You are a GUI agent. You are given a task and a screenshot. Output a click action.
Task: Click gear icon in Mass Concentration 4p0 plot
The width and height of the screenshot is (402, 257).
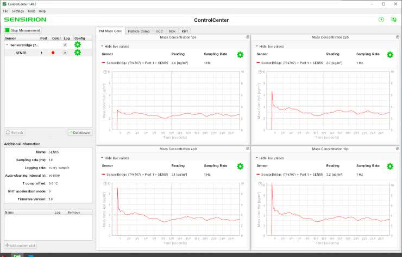(x=240, y=166)
